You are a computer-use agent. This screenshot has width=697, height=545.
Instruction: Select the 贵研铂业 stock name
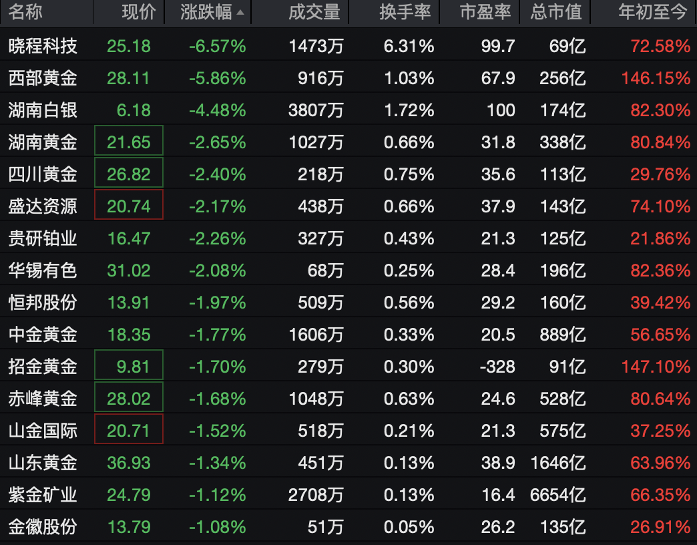pyautogui.click(x=43, y=238)
